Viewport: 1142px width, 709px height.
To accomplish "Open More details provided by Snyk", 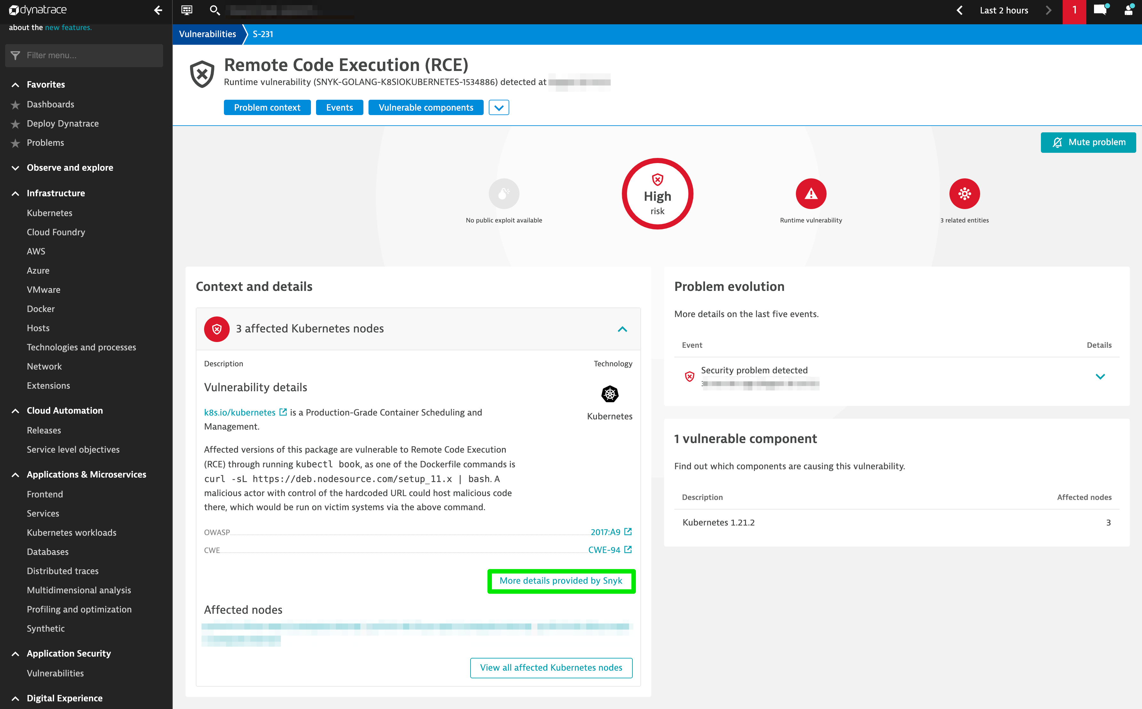I will [561, 580].
